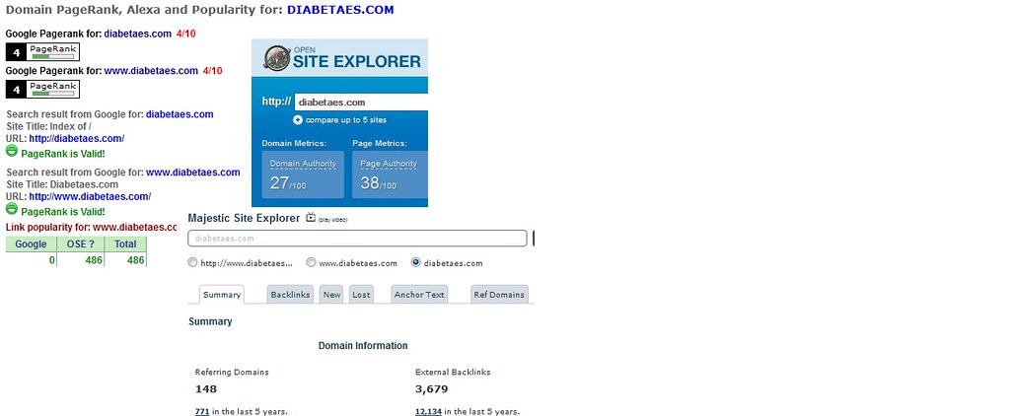Click the Google value 0 cell
Image resolution: width=1010 pixels, height=416 pixels.
pos(31,260)
